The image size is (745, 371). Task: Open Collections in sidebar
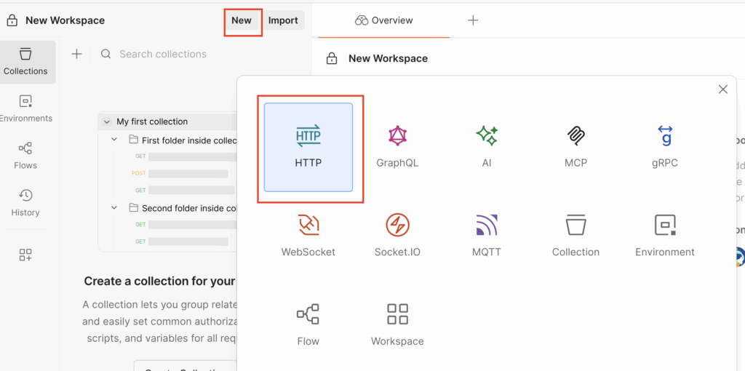tap(25, 63)
